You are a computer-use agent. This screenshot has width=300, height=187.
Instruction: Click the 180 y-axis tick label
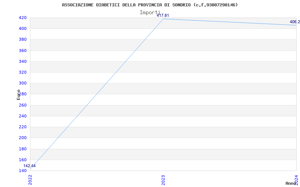(x=22, y=149)
